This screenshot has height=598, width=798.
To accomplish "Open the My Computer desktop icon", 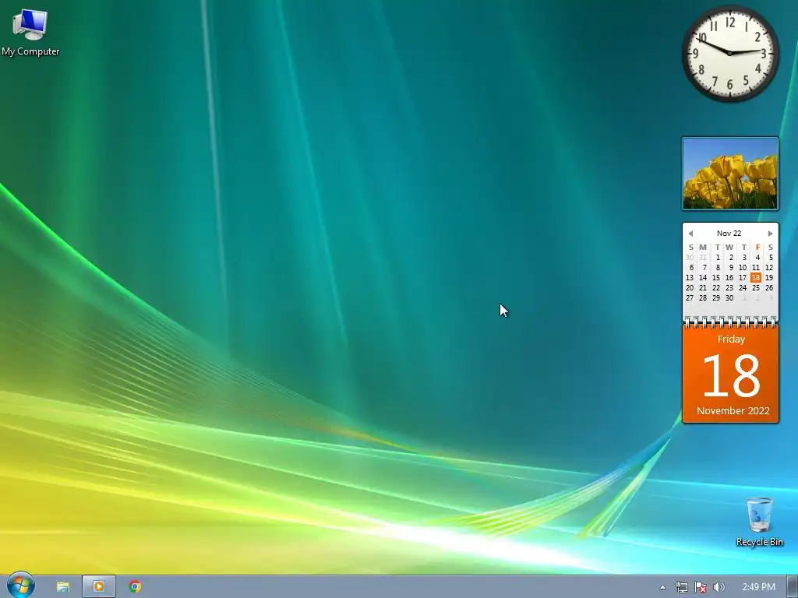I will click(x=30, y=33).
